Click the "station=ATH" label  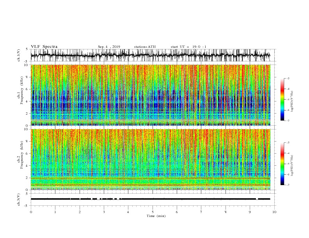(x=145, y=47)
